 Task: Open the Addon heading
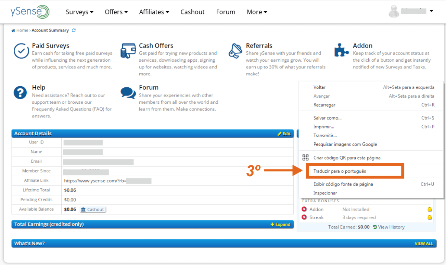point(363,46)
